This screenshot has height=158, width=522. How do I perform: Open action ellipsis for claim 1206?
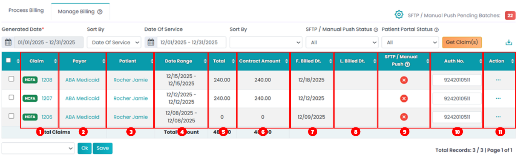498,117
